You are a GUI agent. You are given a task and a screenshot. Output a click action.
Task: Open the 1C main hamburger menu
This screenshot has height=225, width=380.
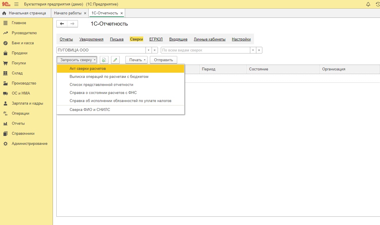coord(16,4)
